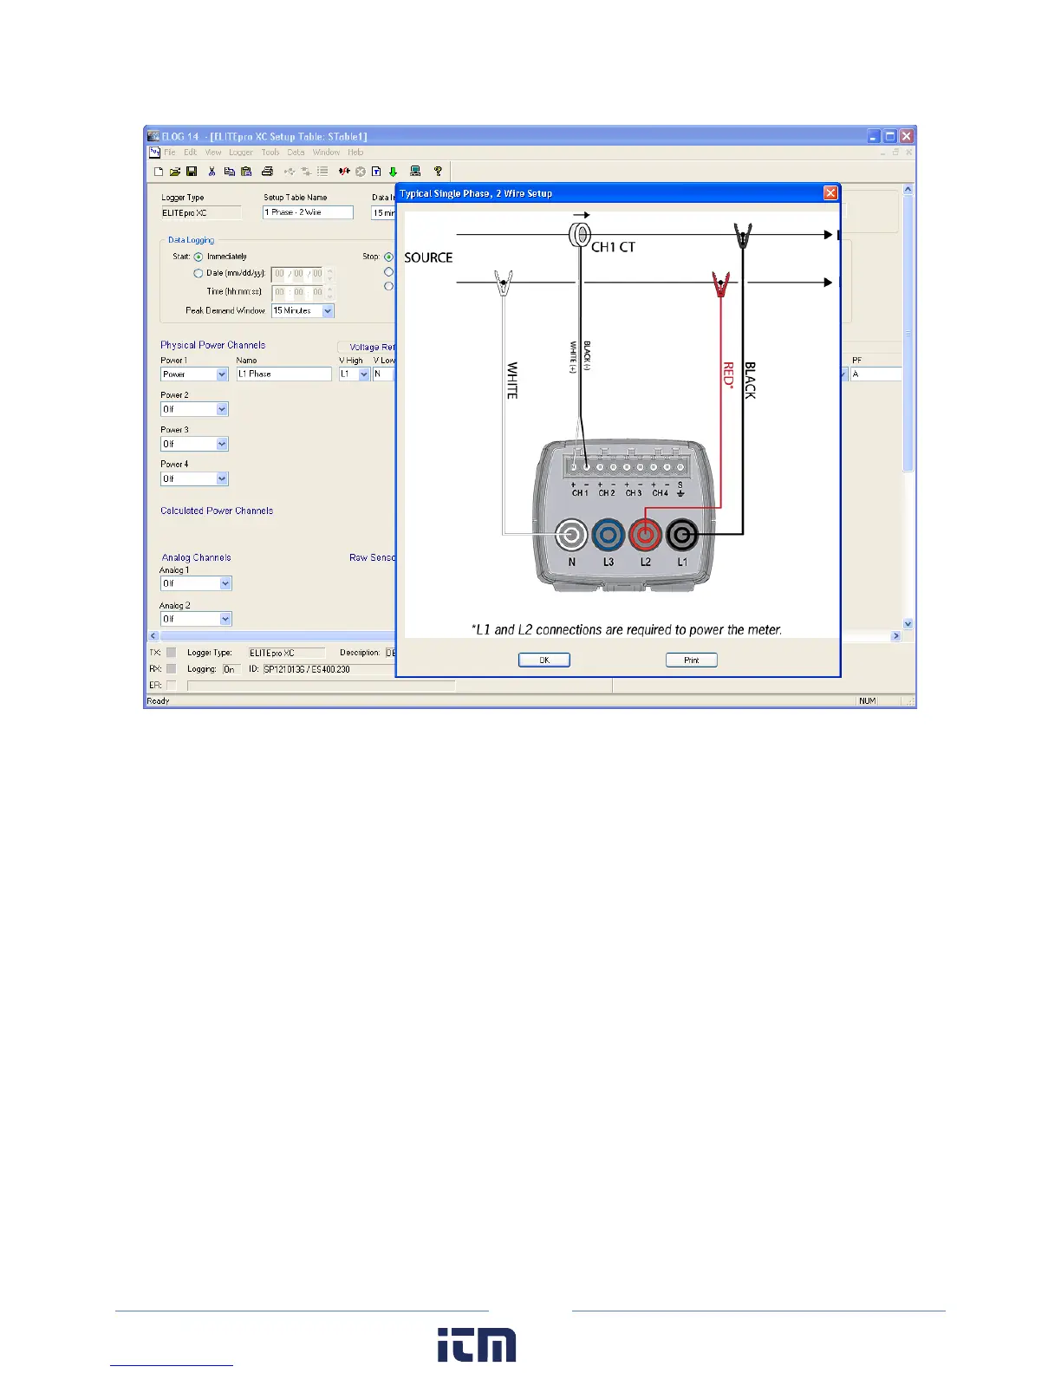The width and height of the screenshot is (1061, 1373).
Task: Click the grey circled X toolbar icon
Action: tap(361, 172)
